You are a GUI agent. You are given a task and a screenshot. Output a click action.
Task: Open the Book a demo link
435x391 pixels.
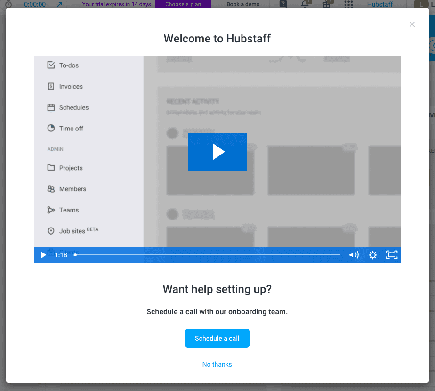click(243, 4)
